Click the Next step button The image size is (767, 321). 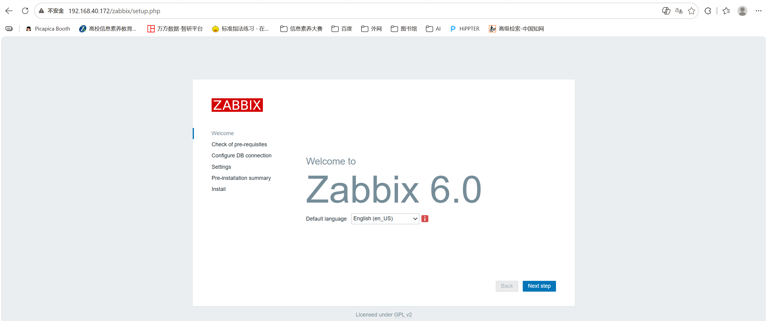coord(539,286)
